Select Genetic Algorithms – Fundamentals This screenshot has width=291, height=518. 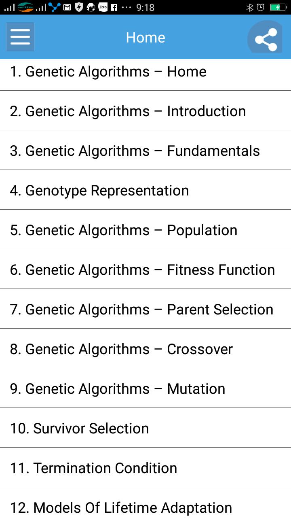pos(145,151)
